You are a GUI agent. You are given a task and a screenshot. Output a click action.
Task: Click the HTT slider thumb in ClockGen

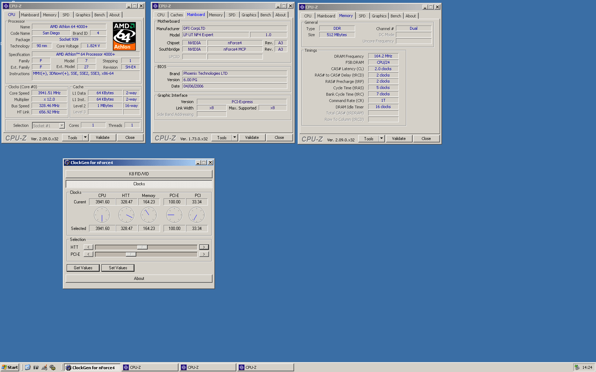tap(142, 247)
